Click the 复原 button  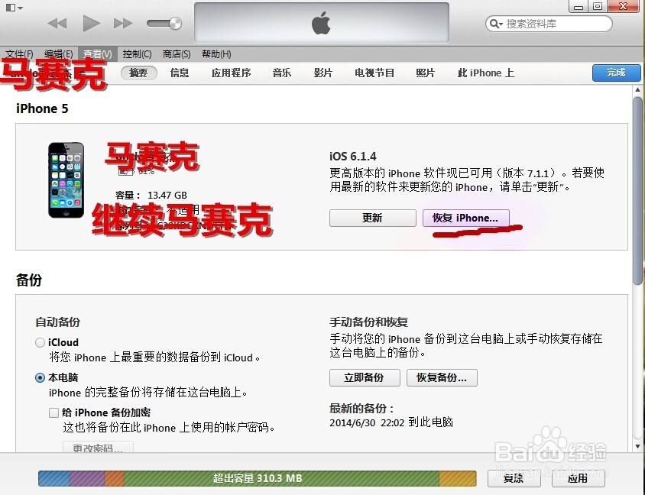pos(514,478)
